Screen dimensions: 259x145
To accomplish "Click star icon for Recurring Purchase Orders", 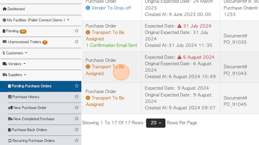I will pyautogui.click(x=77, y=141).
